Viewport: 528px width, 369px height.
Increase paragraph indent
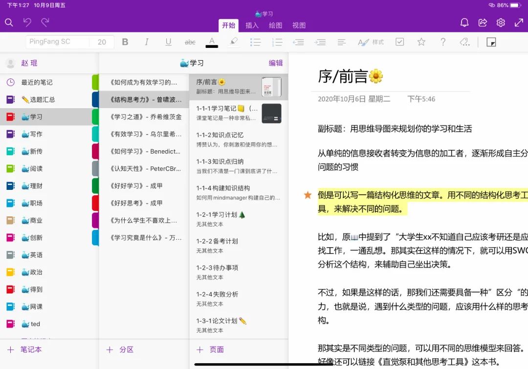320,42
